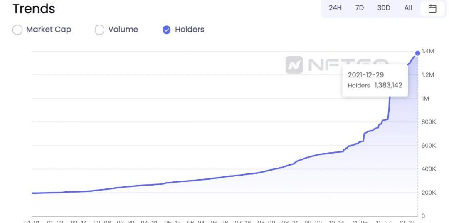This screenshot has height=223, width=449.
Task: Click the 200K y-axis label
Action: [x=429, y=193]
